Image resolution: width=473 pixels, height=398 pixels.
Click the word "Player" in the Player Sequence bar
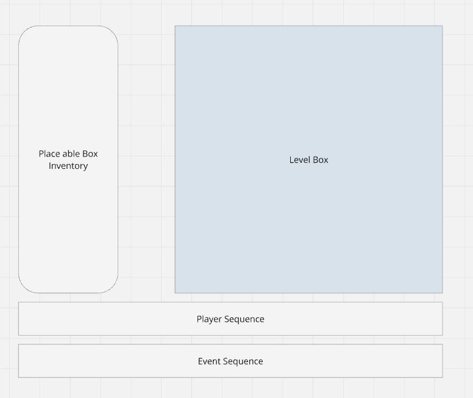click(x=209, y=319)
